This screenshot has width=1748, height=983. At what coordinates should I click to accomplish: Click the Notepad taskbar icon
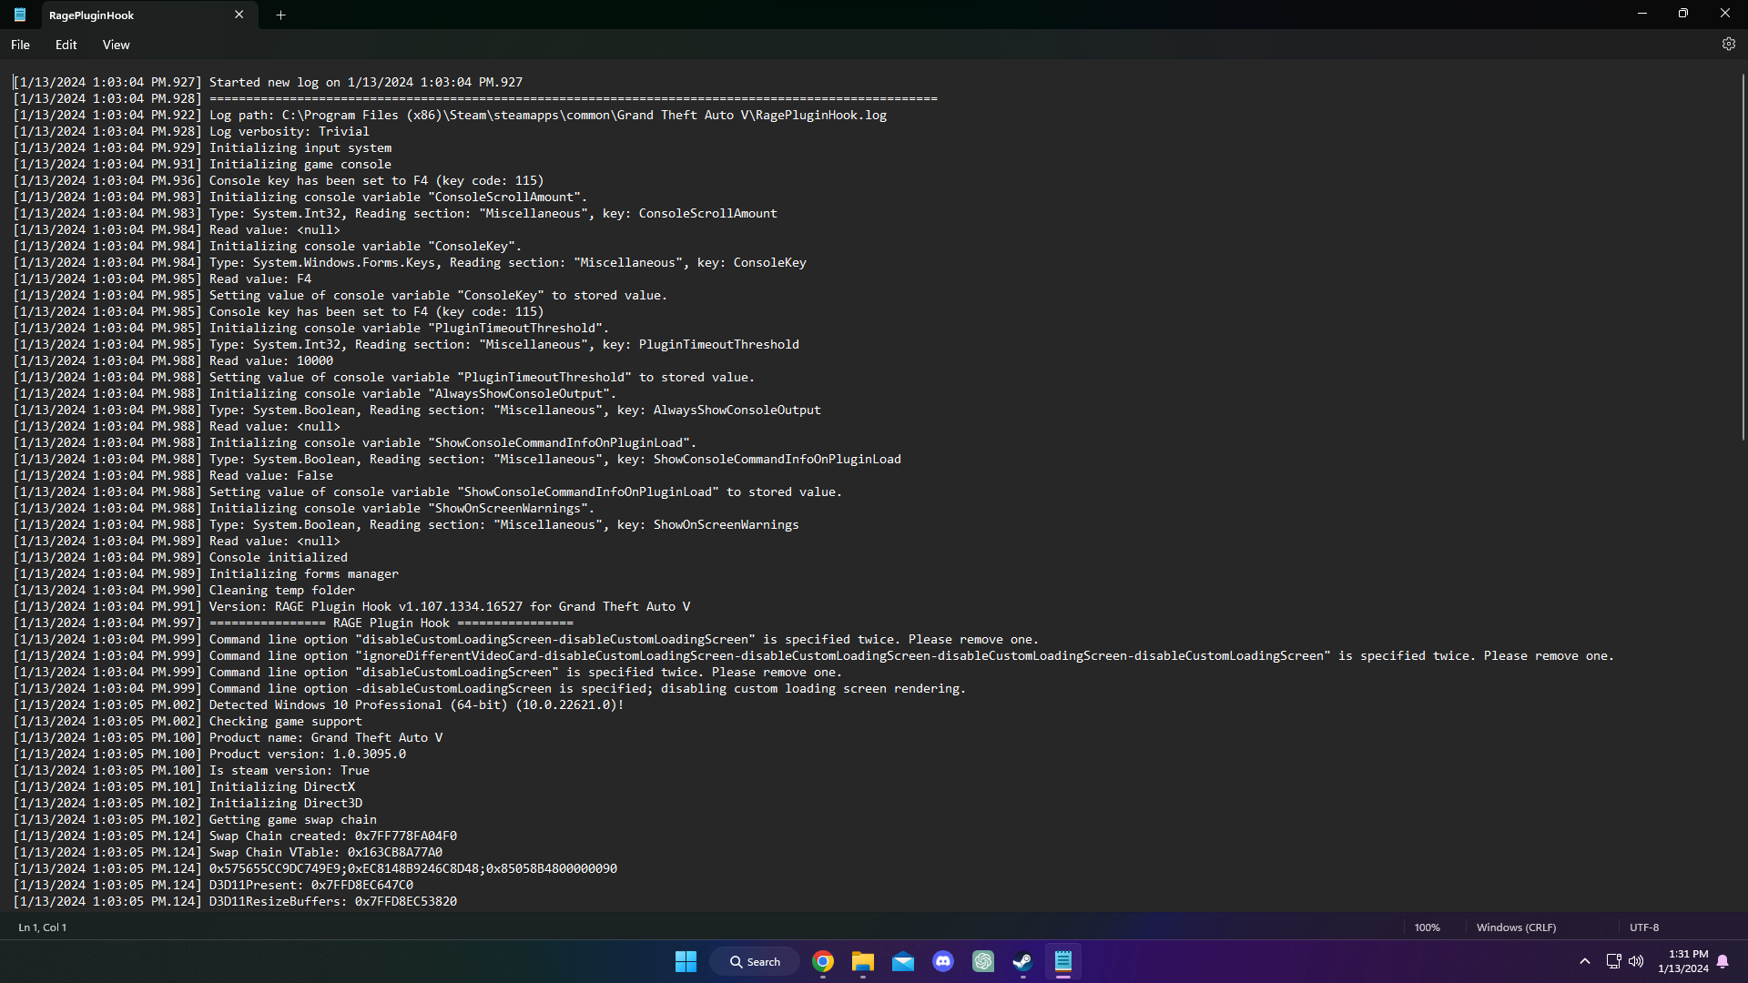tap(1062, 961)
